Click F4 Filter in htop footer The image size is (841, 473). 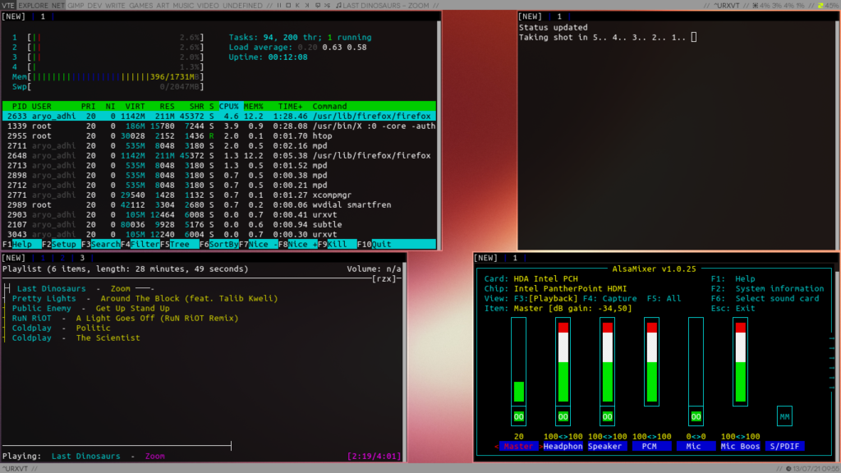pyautogui.click(x=140, y=244)
